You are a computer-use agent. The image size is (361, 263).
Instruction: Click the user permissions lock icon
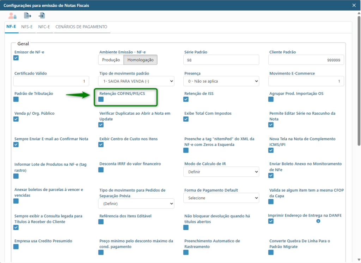point(13,16)
